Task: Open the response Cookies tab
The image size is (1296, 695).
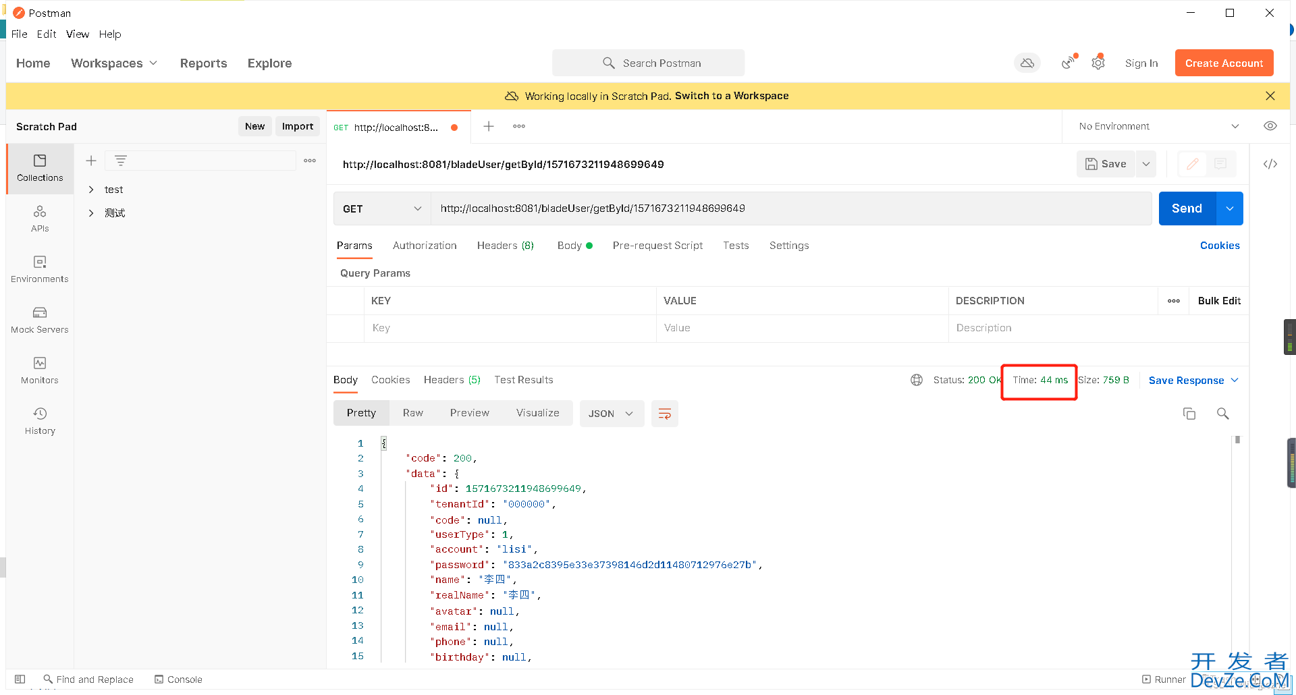Action: [x=391, y=380]
